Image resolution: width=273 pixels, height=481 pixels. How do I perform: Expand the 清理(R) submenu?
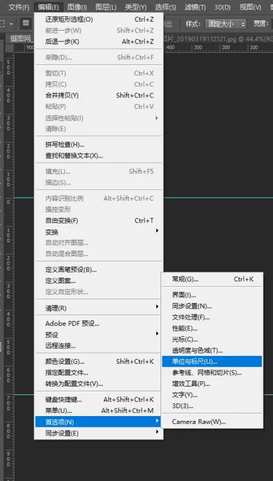click(99, 308)
